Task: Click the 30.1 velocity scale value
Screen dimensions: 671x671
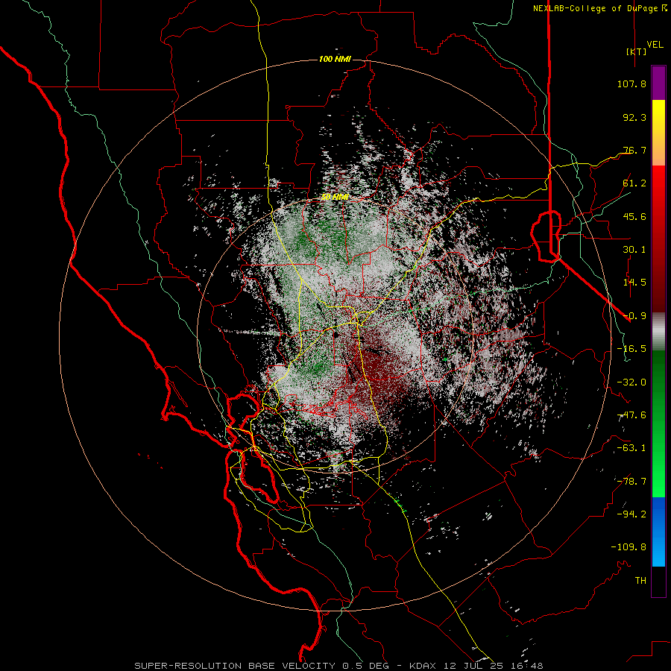Action: pos(634,250)
